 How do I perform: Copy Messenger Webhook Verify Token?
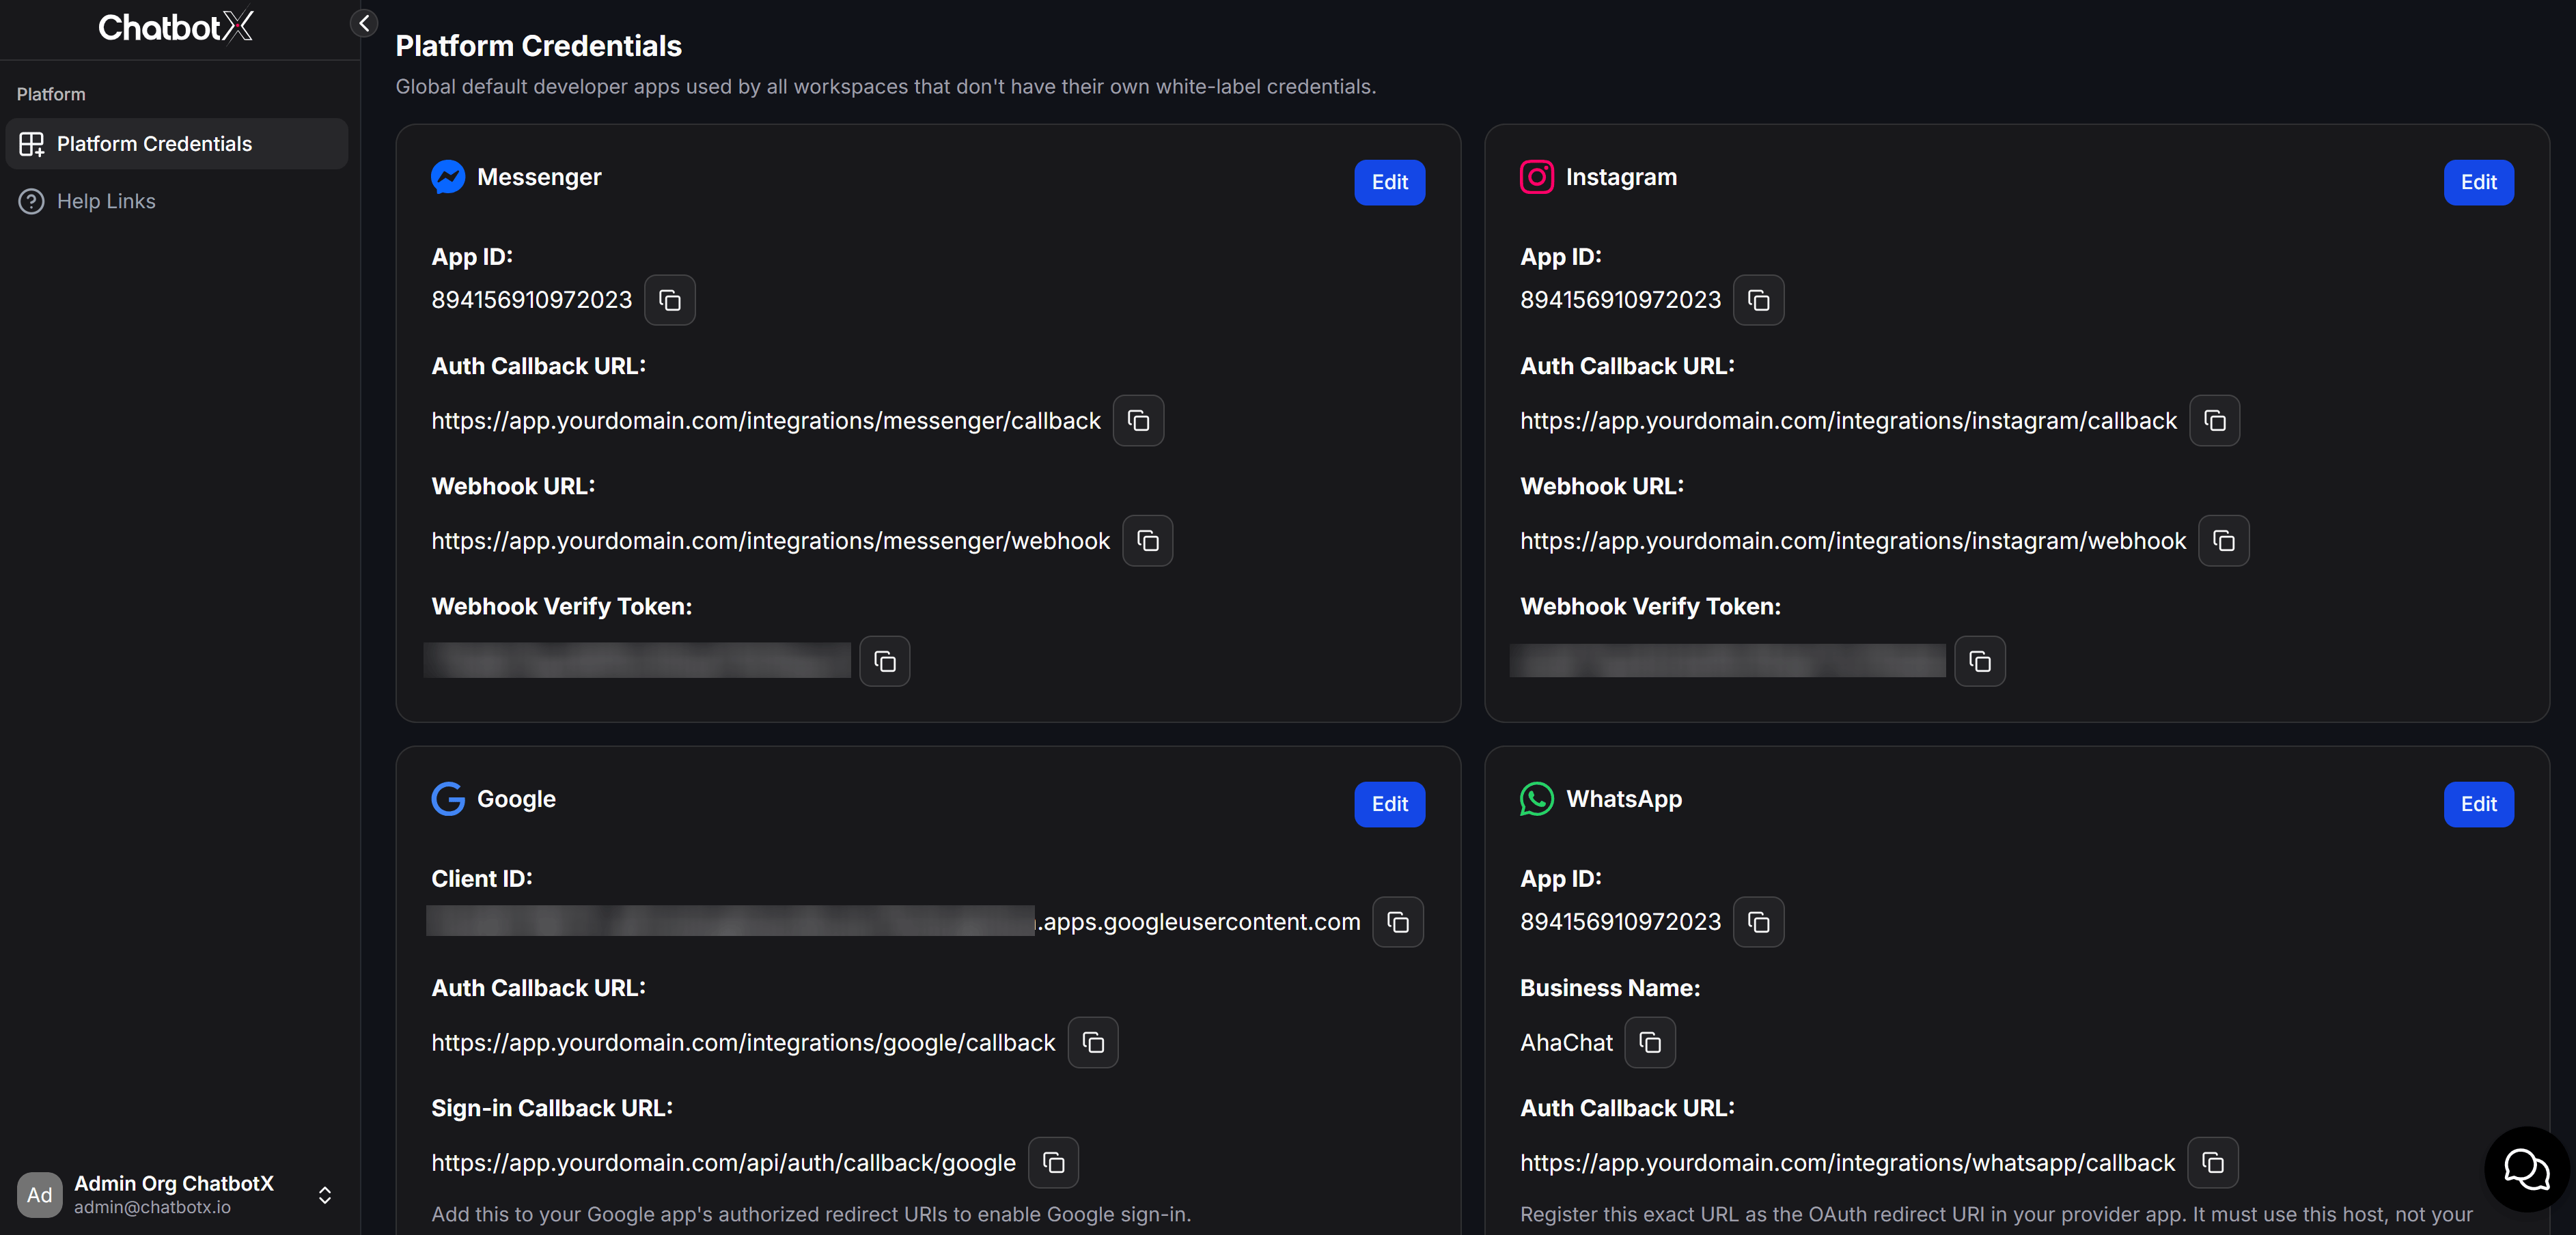pos(884,660)
